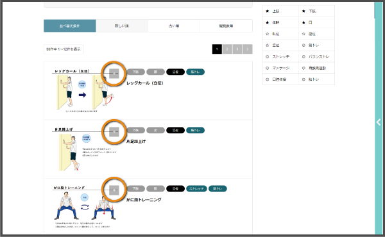This screenshot has height=237, width=385.
Task: Sort results by 新しい順 tab
Action: 122,26
